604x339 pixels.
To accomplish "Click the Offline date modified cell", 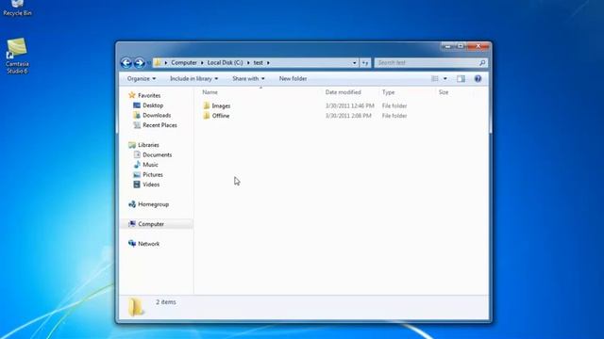I will pos(348,116).
